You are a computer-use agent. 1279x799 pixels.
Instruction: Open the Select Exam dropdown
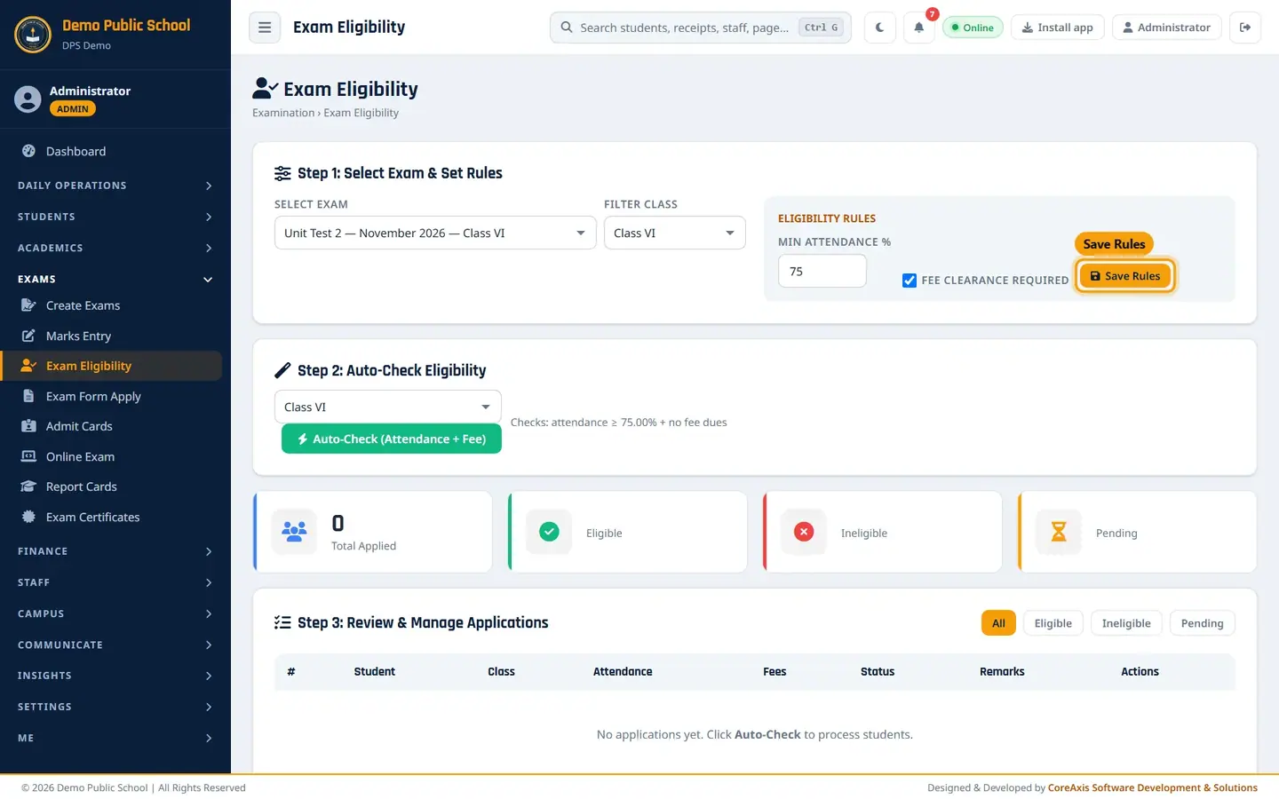point(435,233)
